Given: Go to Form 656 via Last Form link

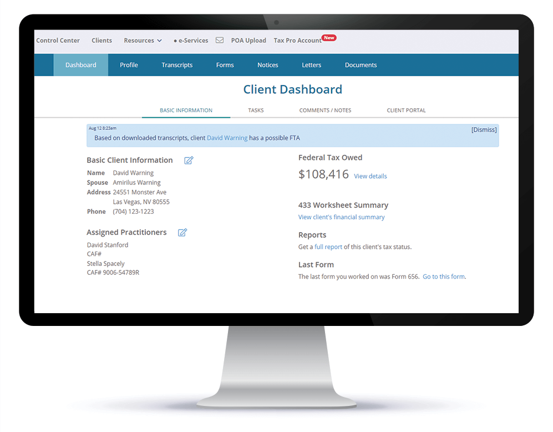Looking at the screenshot, I should pos(443,276).
